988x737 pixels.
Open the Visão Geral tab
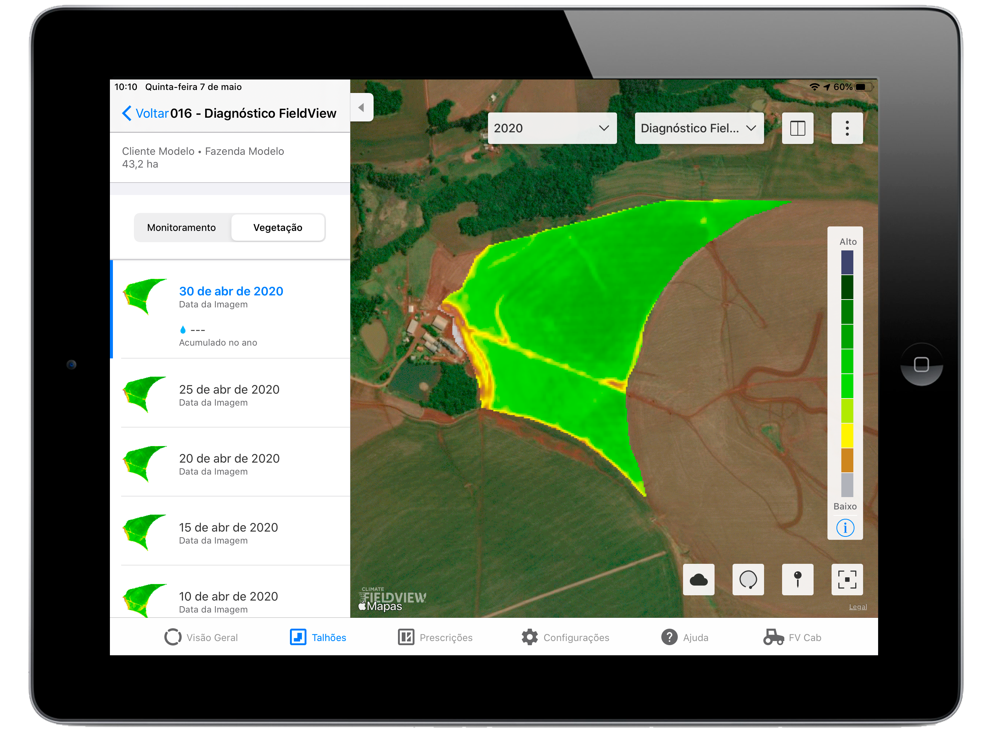click(201, 638)
